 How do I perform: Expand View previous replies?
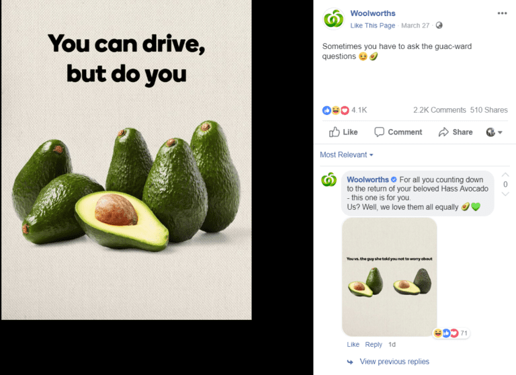point(394,362)
